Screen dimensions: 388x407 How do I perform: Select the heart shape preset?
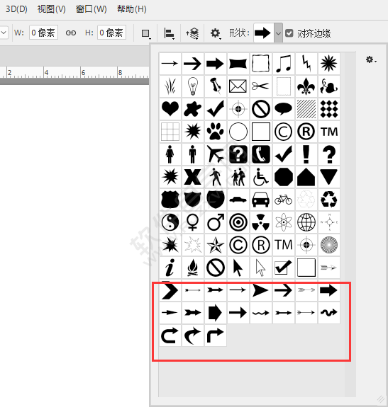[170, 109]
